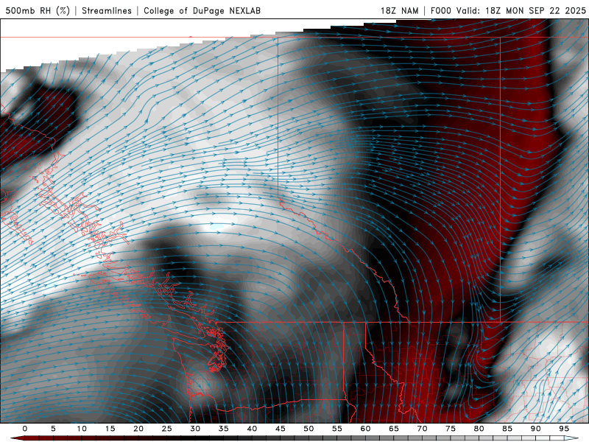Screen dimensions: 589x442
Task: Click the '25' colorbar scale label
Action: [167, 429]
